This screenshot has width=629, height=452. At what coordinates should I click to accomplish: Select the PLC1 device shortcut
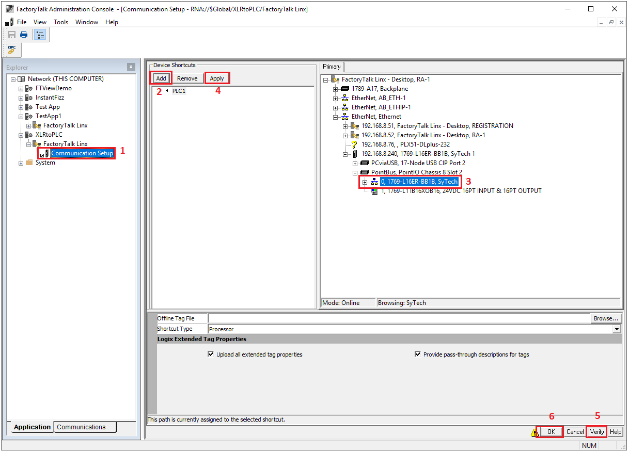point(179,91)
